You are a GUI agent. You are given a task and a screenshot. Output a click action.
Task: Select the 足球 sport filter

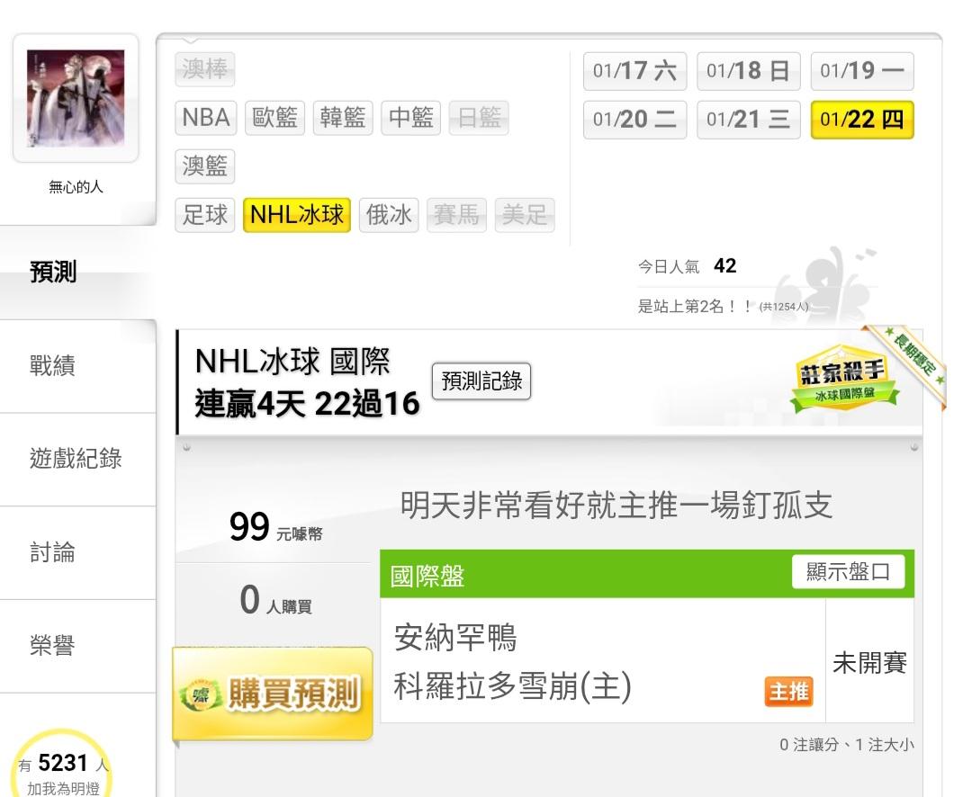205,215
